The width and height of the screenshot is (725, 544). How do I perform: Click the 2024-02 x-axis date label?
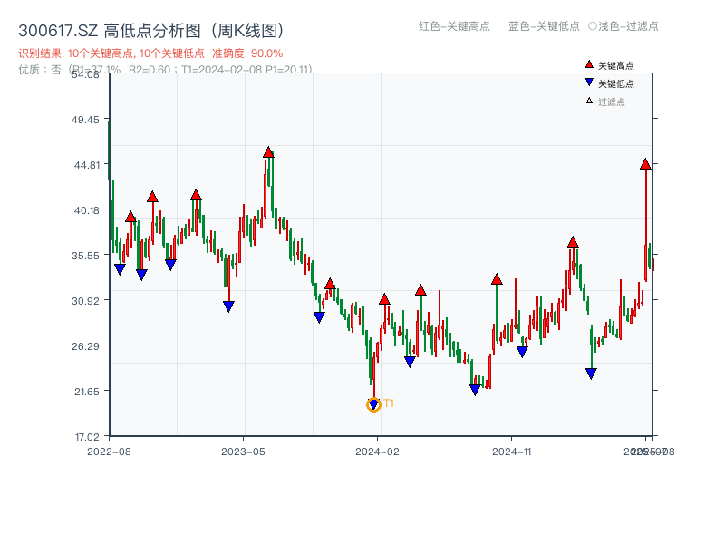click(377, 452)
